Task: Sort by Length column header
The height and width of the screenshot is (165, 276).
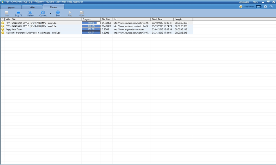Action: [183, 19]
